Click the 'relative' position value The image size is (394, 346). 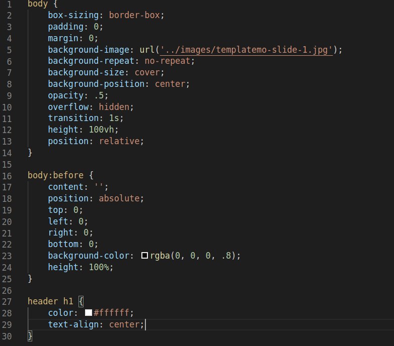tap(119, 141)
